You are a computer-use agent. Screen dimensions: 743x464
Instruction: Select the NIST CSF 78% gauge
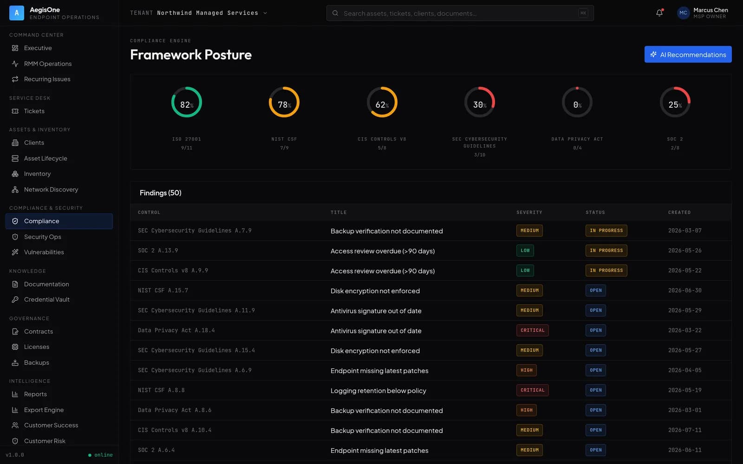point(284,102)
